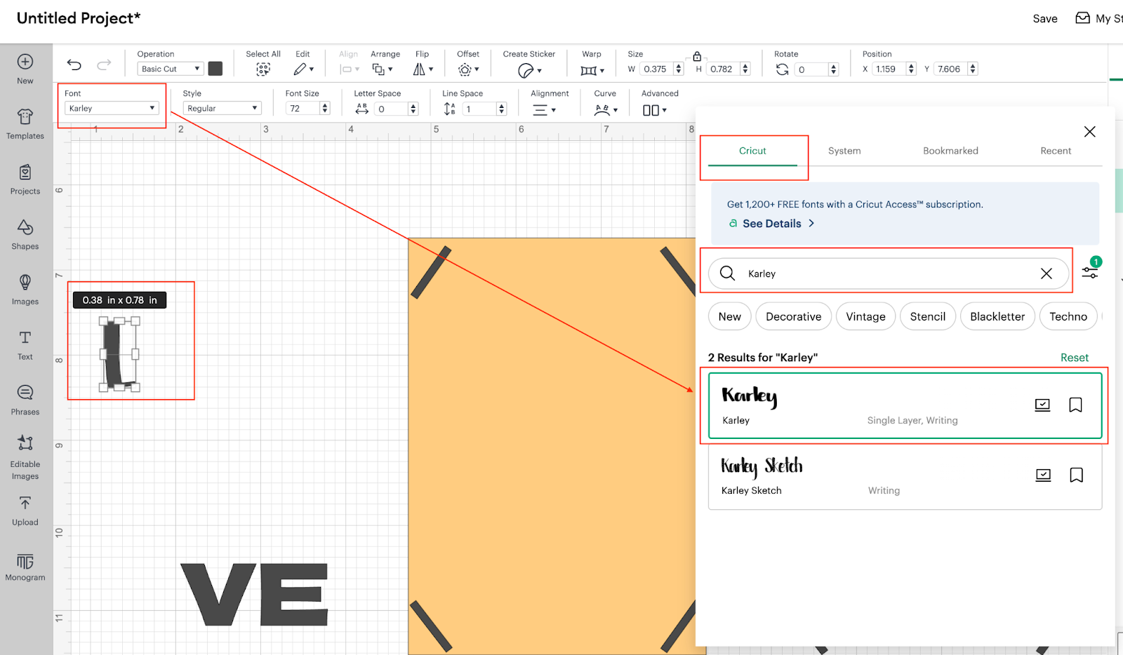Screen dimensions: 1123x655
Task: Click download icon for Karley font
Action: [1042, 405]
